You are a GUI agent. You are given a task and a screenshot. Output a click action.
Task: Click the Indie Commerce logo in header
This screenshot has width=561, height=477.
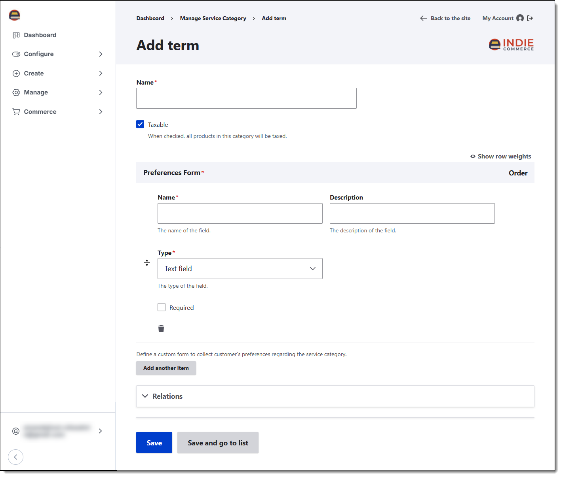point(511,45)
